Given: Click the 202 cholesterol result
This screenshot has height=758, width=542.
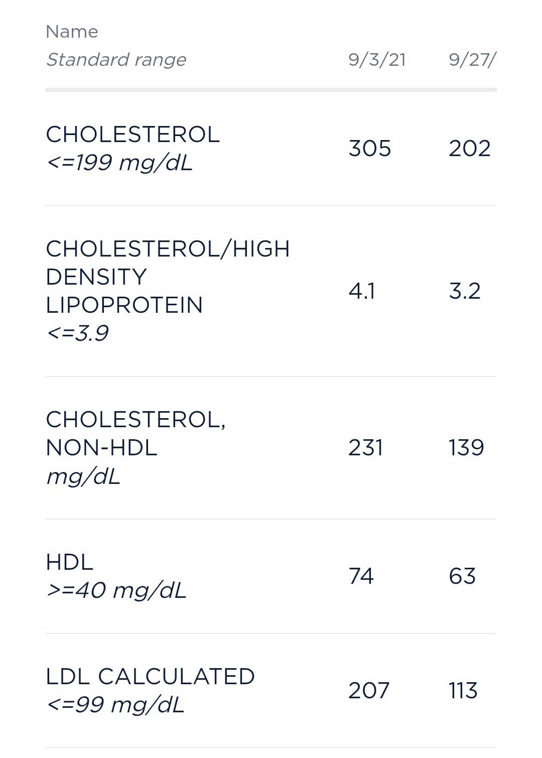Looking at the screenshot, I should [469, 149].
